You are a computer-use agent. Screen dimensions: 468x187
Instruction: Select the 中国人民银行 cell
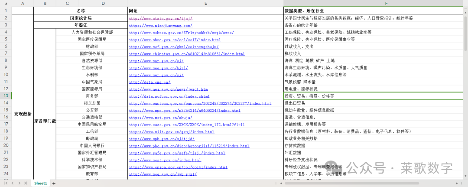92,146
